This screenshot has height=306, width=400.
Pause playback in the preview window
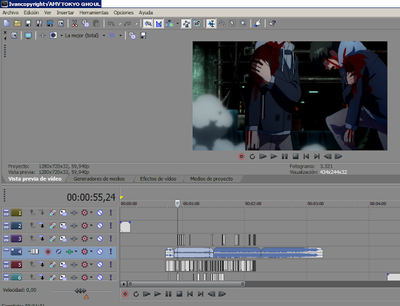(x=285, y=156)
